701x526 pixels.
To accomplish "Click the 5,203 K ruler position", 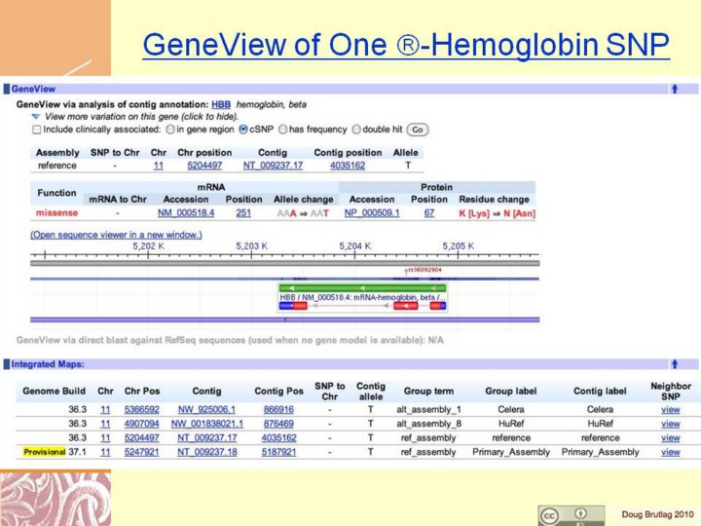I will 251,246.
